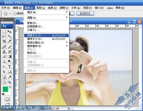Screen dimensions: 143x111
Task: Select the Move tool
Action: click(10, 32)
